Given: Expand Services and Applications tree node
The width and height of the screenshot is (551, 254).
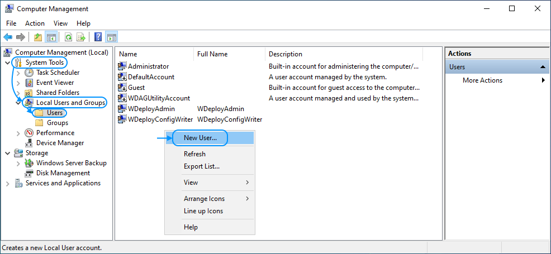Looking at the screenshot, I should click(x=8, y=184).
